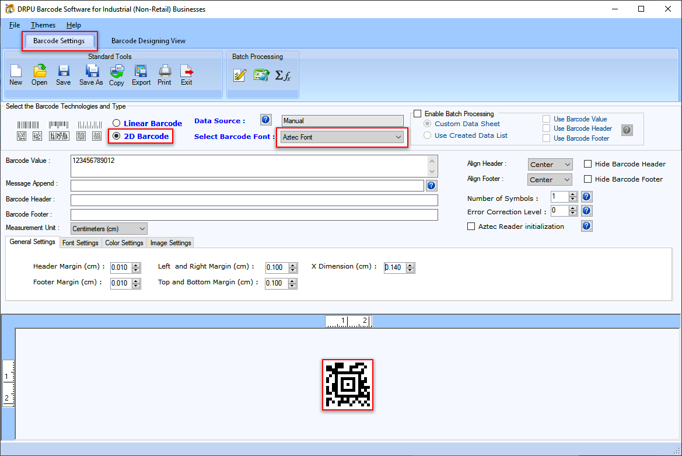The width and height of the screenshot is (682, 456).
Task: Open the Align Footer dropdown
Action: click(x=550, y=180)
